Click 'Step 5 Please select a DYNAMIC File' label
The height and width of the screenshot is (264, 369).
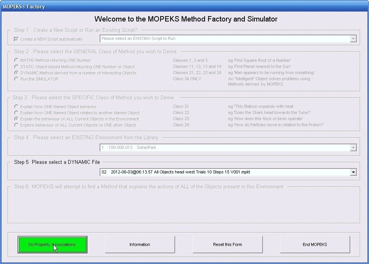pos(57,162)
